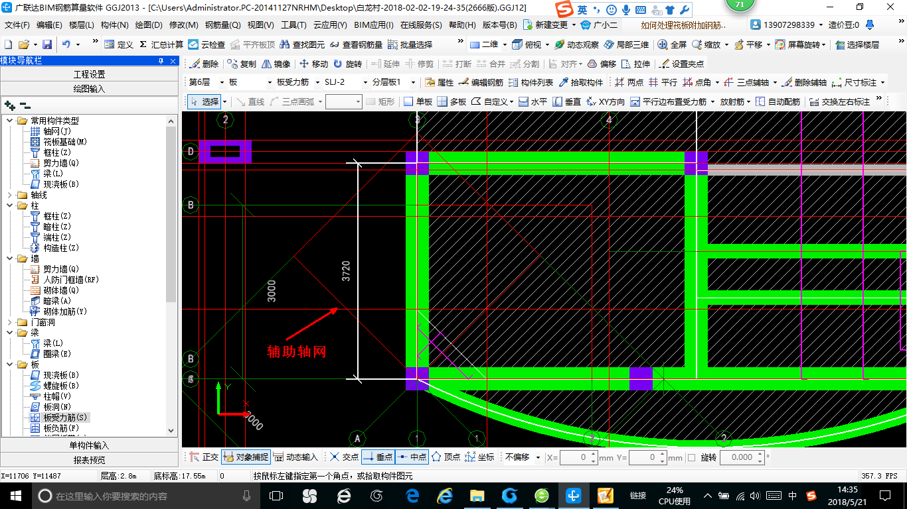Viewport: 907px width, 509px height.
Task: Expand the 门窗洞 tree node
Action: 10,322
